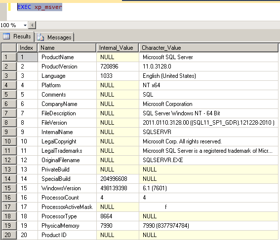Screen dimensions: 280x240
Task: Switch to the Messages tab
Action: 54,37
